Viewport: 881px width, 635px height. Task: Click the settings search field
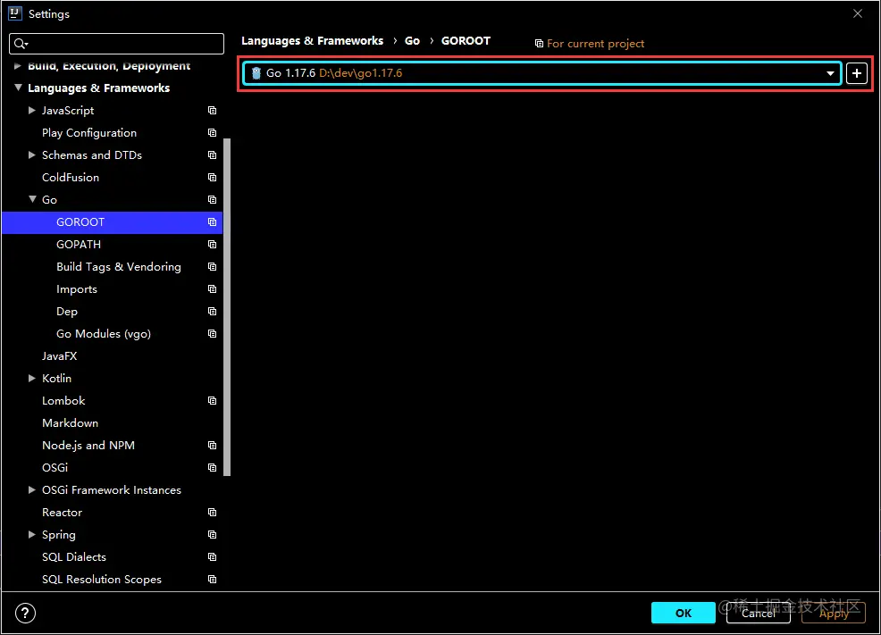tap(116, 44)
